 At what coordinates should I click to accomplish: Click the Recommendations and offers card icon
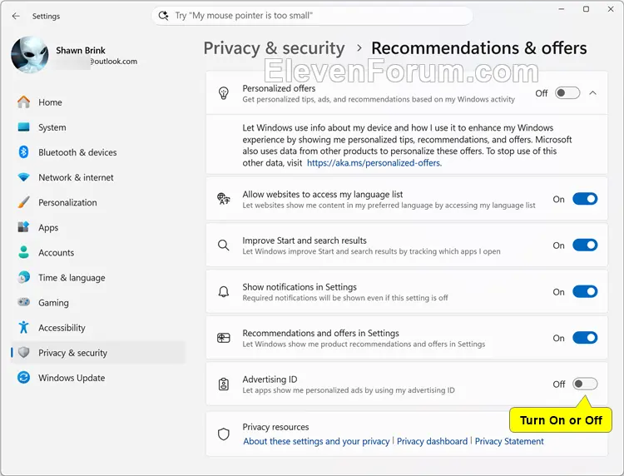pyautogui.click(x=224, y=338)
